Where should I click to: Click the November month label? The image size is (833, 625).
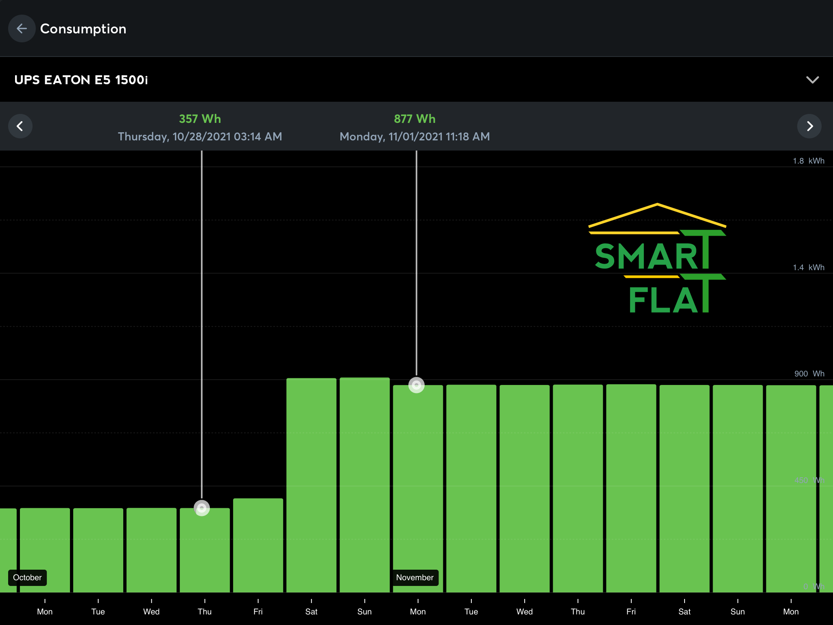pos(414,577)
